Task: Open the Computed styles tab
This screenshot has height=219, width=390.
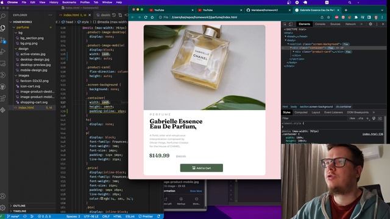Action: tap(301, 113)
